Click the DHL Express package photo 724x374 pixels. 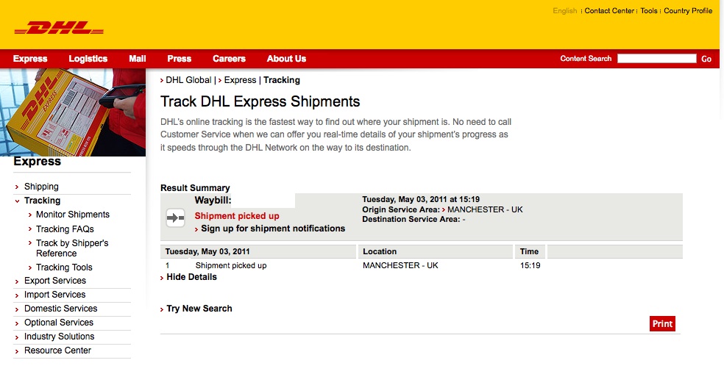pyautogui.click(x=73, y=112)
